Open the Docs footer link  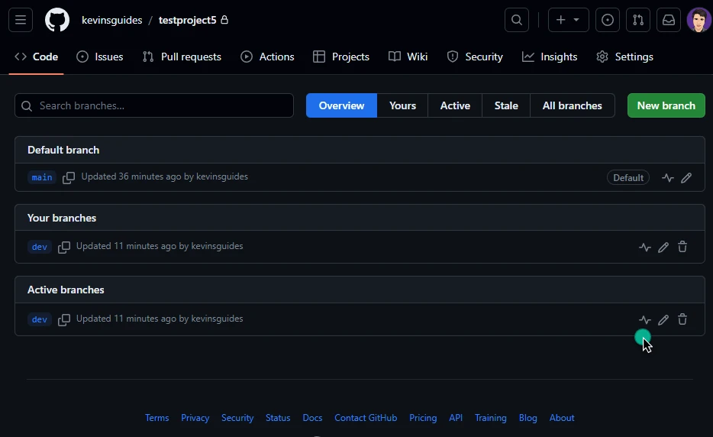click(x=312, y=418)
